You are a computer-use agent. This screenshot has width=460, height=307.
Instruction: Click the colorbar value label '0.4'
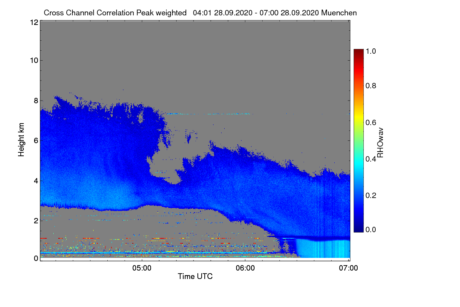371,159
